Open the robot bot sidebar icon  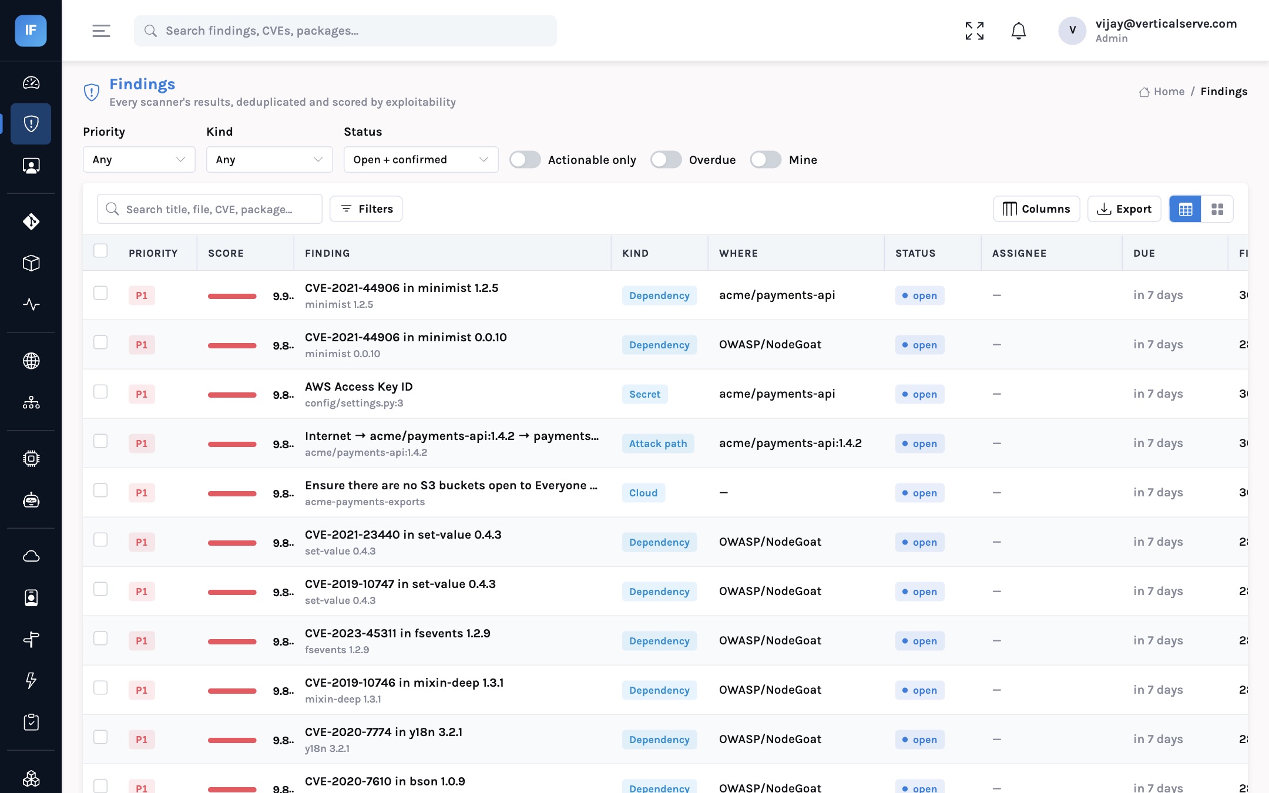(31, 500)
